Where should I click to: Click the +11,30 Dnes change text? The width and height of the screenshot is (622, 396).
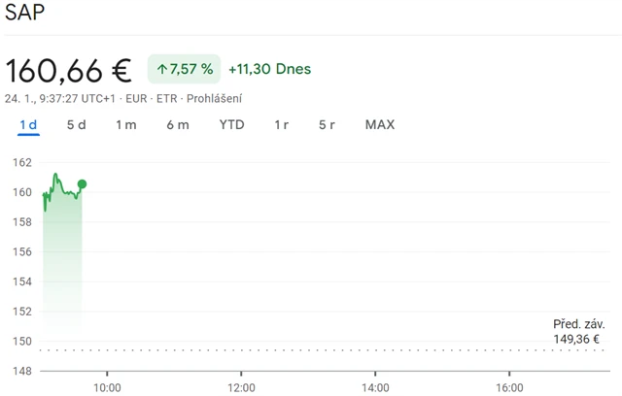coord(269,70)
